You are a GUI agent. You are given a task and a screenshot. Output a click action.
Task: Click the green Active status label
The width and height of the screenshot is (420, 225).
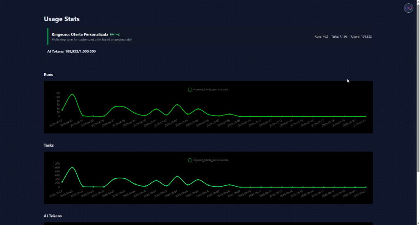[115, 34]
